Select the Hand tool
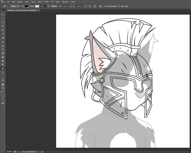The image size is (191, 153). pos(3,84)
